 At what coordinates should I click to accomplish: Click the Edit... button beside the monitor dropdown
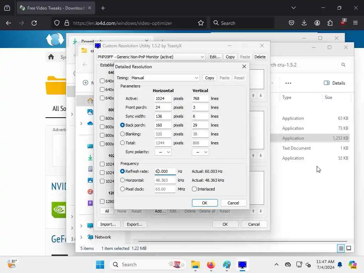pyautogui.click(x=215, y=57)
